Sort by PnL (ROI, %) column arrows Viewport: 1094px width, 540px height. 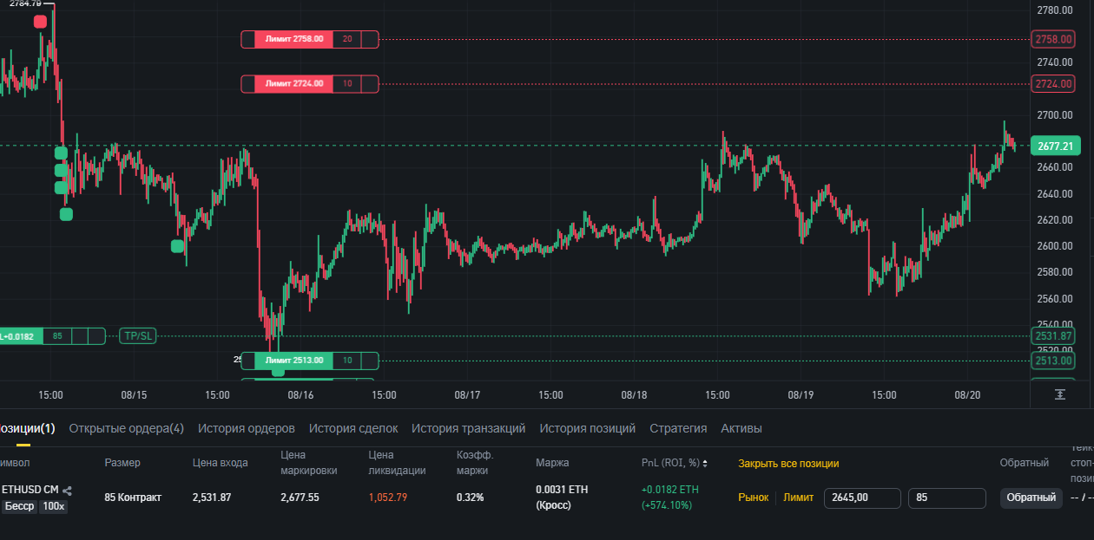[x=705, y=463]
